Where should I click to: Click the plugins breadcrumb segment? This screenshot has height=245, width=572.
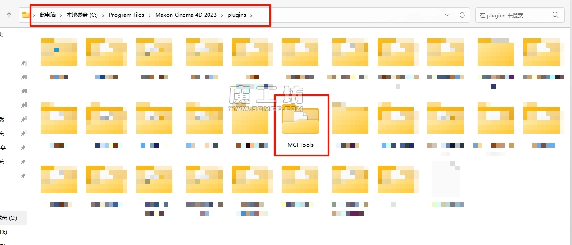pyautogui.click(x=237, y=15)
